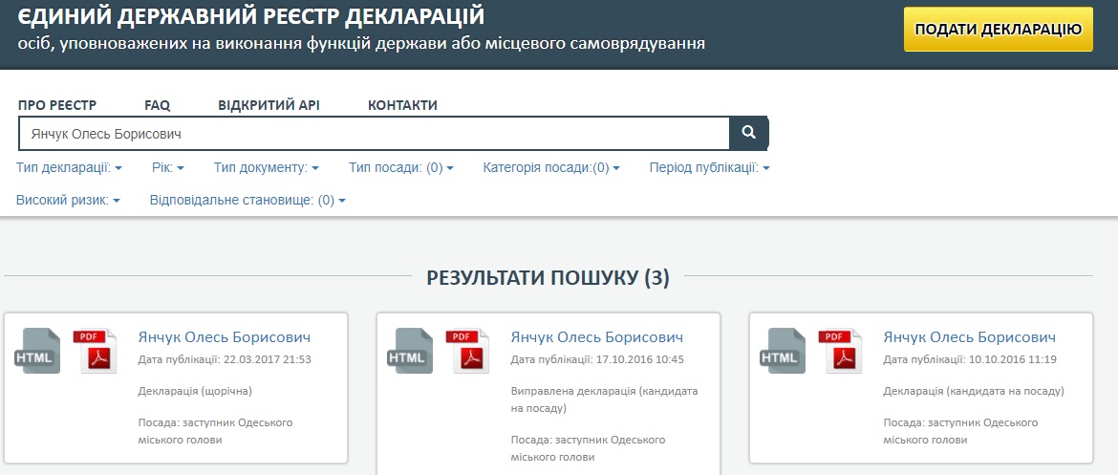Open 'Тип посади' filter dropdown
The image size is (1118, 475).
[400, 168]
